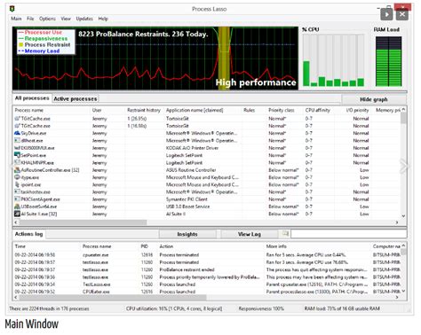
Task: Open the Insights button in Actions log
Action: (x=187, y=234)
